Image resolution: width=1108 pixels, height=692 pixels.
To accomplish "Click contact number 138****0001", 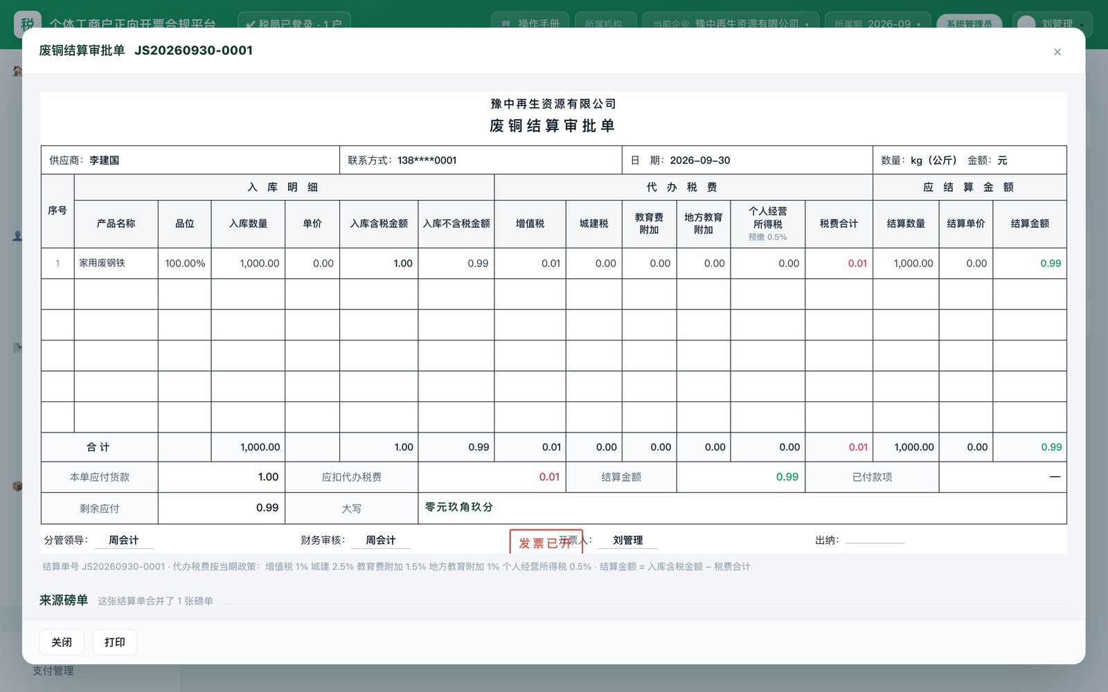I will [427, 161].
